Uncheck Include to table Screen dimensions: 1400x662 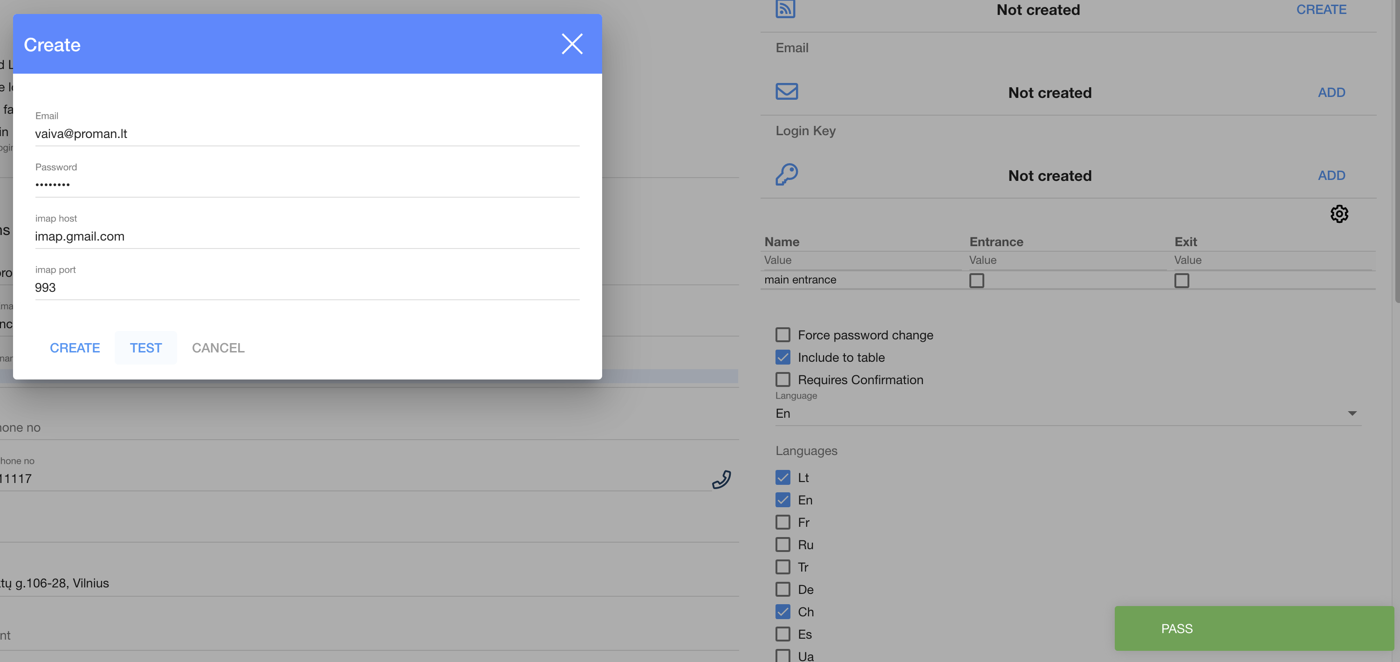pos(782,357)
